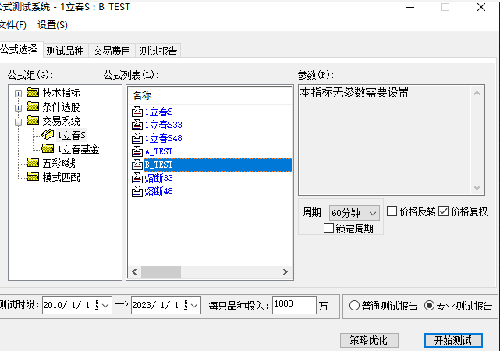
Task: Close the 公式测试系统 window
Action: (x=481, y=7)
